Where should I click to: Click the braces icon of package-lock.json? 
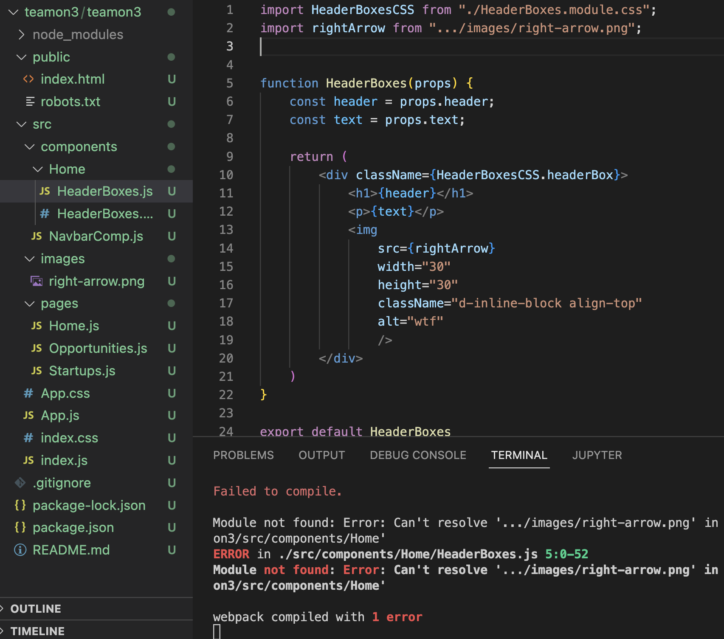tap(20, 505)
